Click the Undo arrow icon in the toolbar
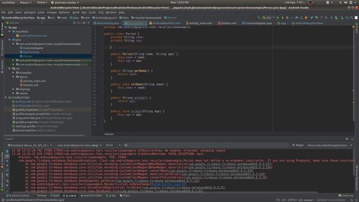Screen dimensions: 359x202 [x=326, y=17]
